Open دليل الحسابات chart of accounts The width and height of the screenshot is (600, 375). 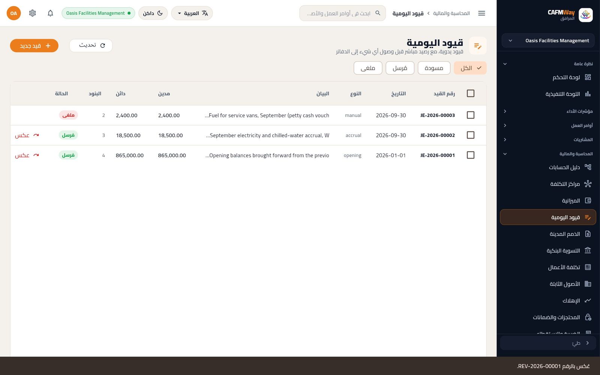pos(548,167)
